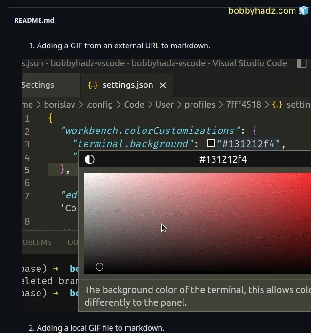311x333 pixels.
Task: Click the braces icon in the breadcrumb
Action: click(x=278, y=104)
